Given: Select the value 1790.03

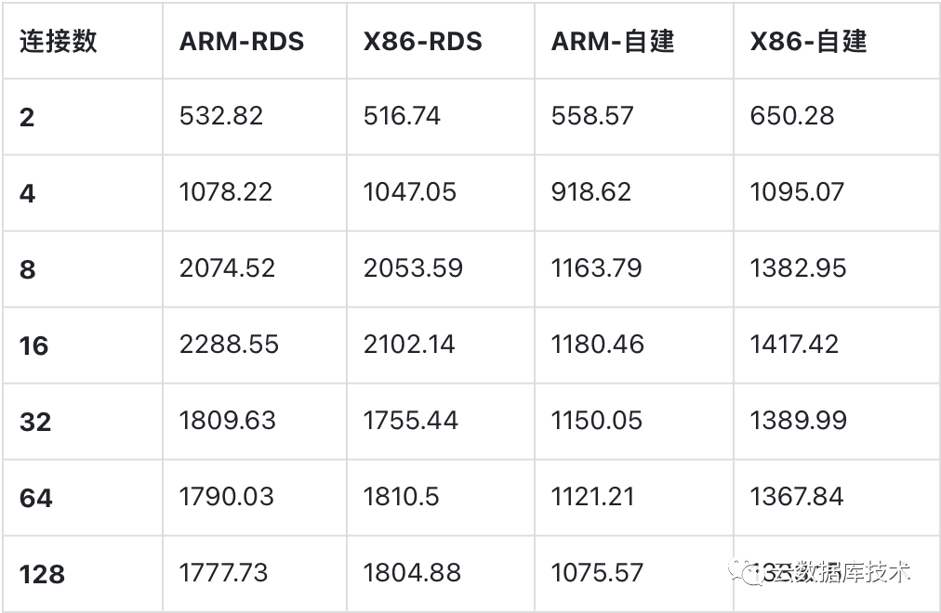Looking at the screenshot, I should point(227,496).
